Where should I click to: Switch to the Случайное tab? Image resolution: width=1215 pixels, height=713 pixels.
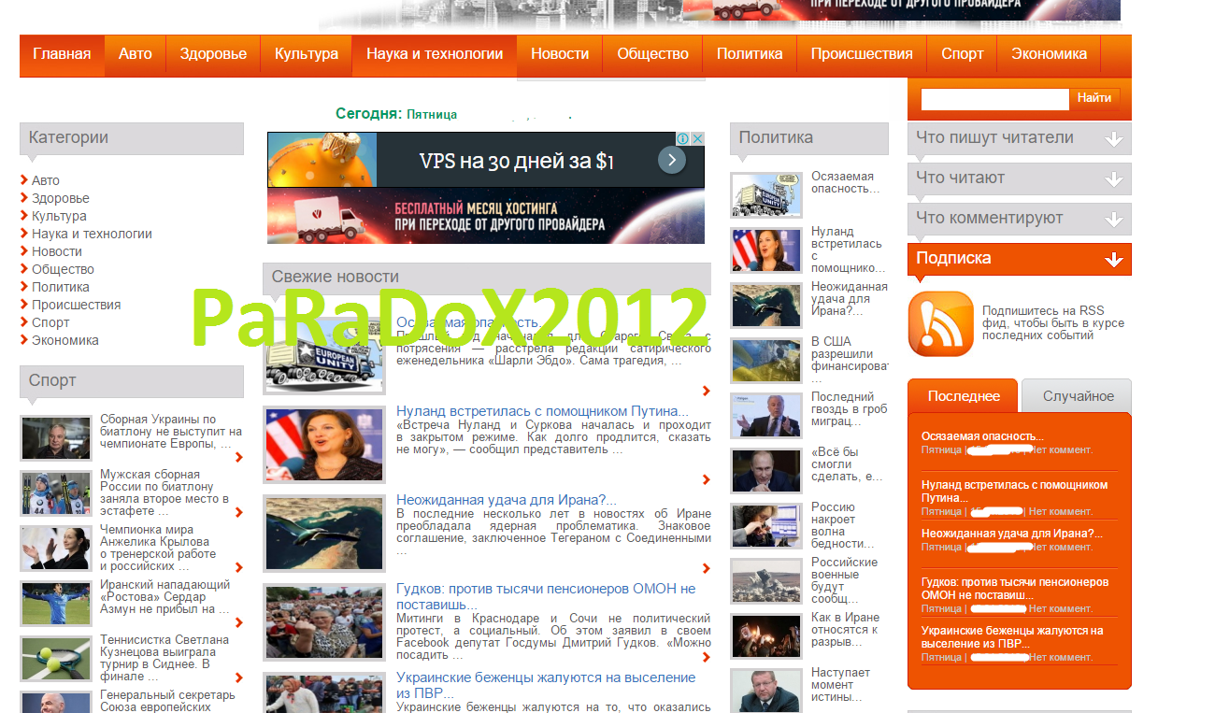pyautogui.click(x=1078, y=396)
